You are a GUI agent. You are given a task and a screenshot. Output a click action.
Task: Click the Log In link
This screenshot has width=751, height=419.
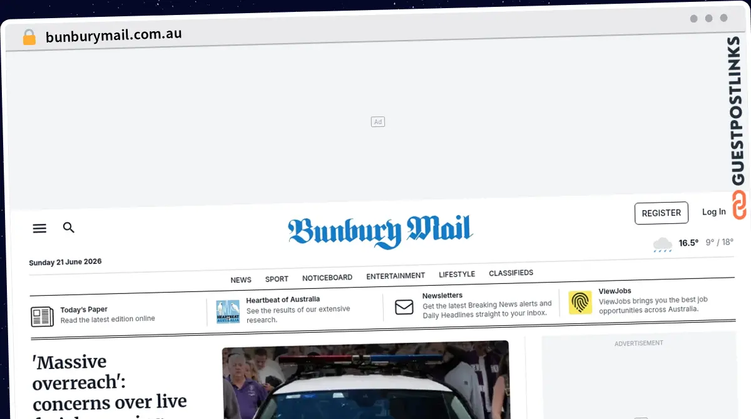[x=714, y=212]
